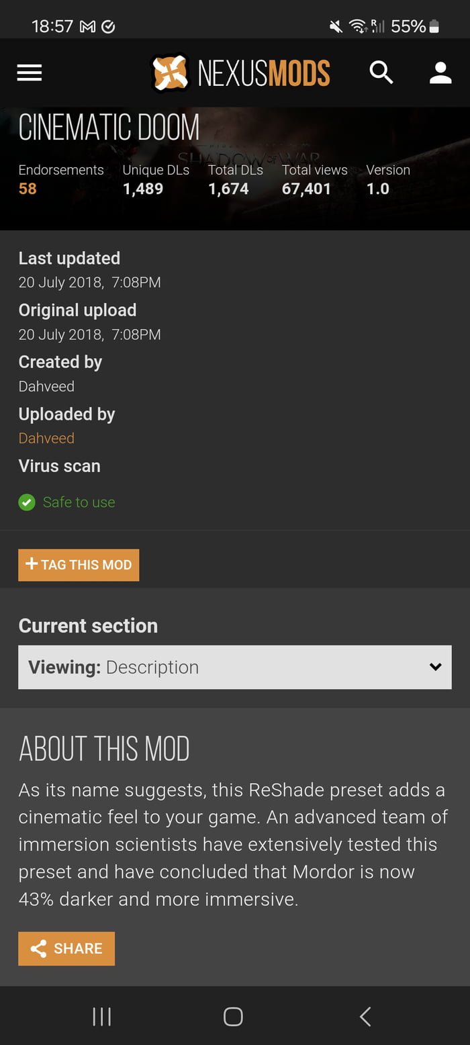Viewport: 470px width, 1045px height.
Task: Tap the battery status icon
Action: click(x=434, y=26)
